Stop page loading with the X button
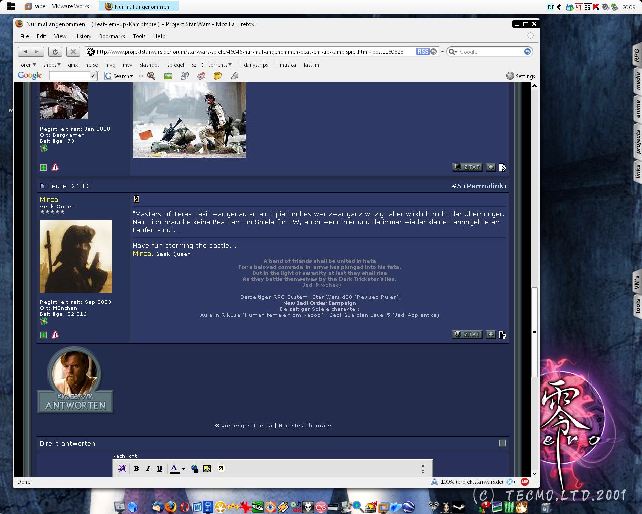The width and height of the screenshot is (642, 514). pyautogui.click(x=73, y=52)
